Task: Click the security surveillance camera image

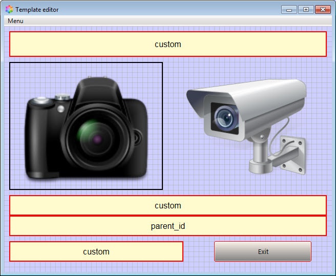Action: coord(246,127)
